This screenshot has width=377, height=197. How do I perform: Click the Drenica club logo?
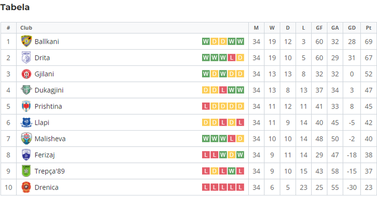(x=26, y=187)
